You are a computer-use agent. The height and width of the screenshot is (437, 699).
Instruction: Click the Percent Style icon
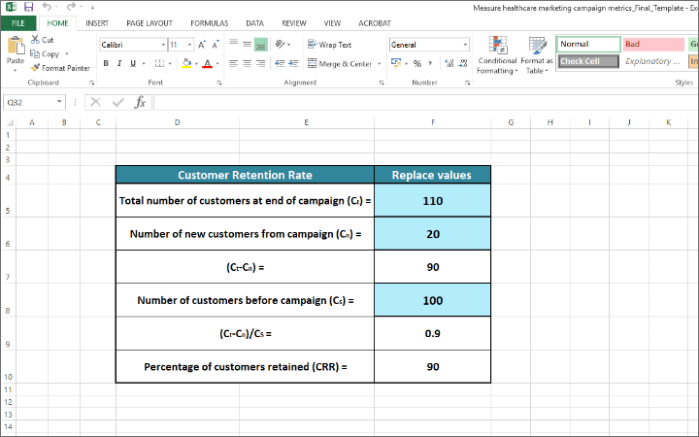[416, 64]
